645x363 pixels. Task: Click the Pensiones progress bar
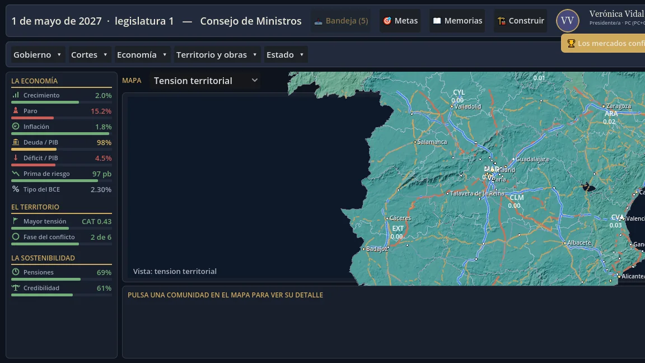point(61,279)
